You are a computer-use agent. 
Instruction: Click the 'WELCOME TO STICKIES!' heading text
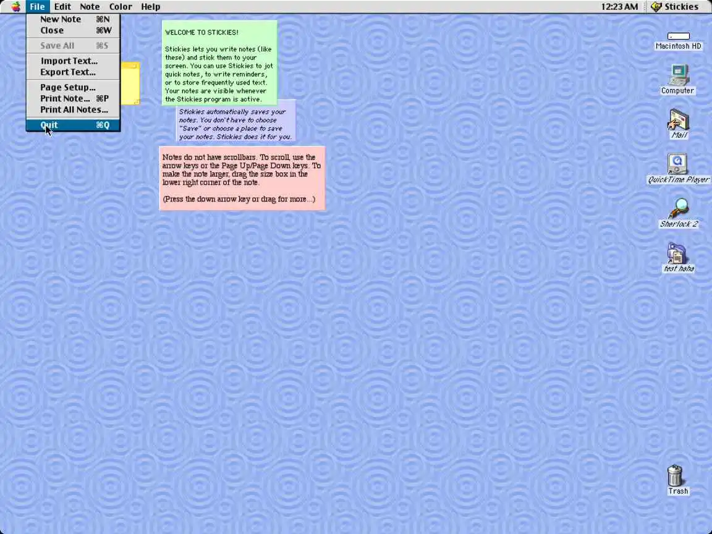pyautogui.click(x=201, y=32)
